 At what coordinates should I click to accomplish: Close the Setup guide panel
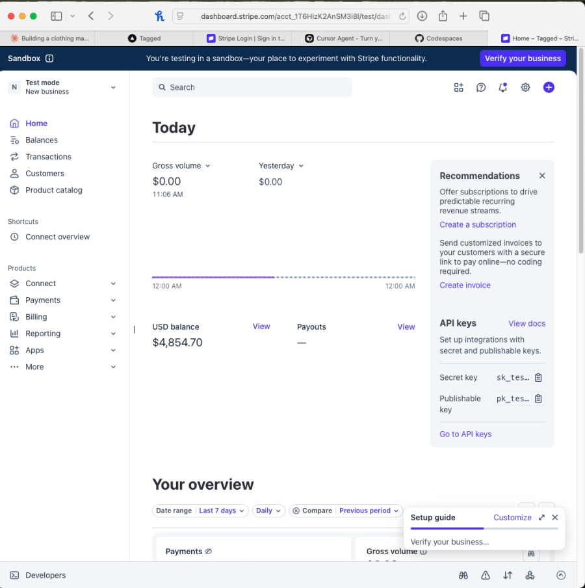pos(555,518)
